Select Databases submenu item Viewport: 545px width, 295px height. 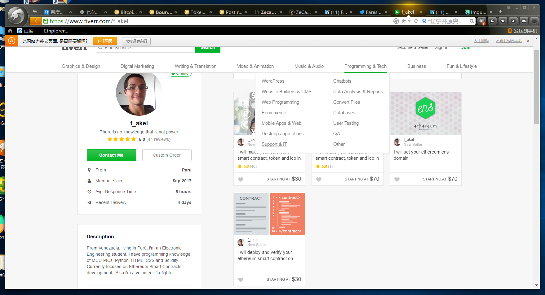[x=344, y=113]
